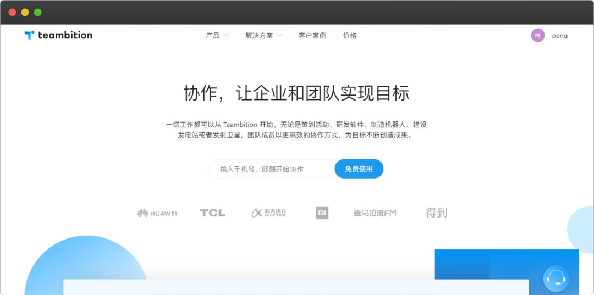Image resolution: width=594 pixels, height=295 pixels.
Task: Minimize the window with yellow button
Action: [25, 12]
